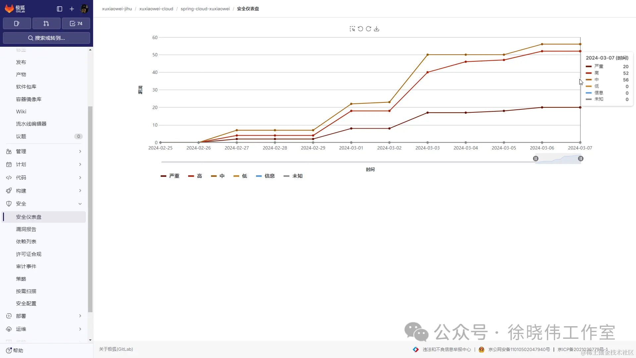Click the chart restore refresh icon

368,29
